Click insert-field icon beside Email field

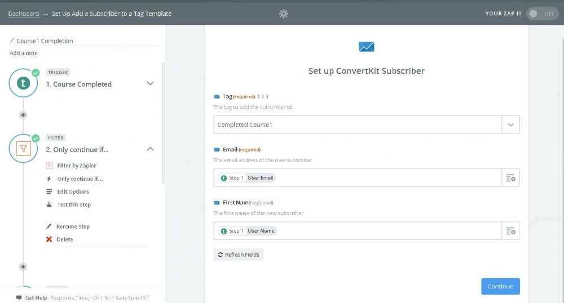coord(510,178)
